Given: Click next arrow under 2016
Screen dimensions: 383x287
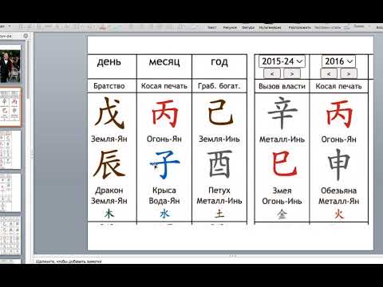Looking at the screenshot, I should pyautogui.click(x=349, y=73).
